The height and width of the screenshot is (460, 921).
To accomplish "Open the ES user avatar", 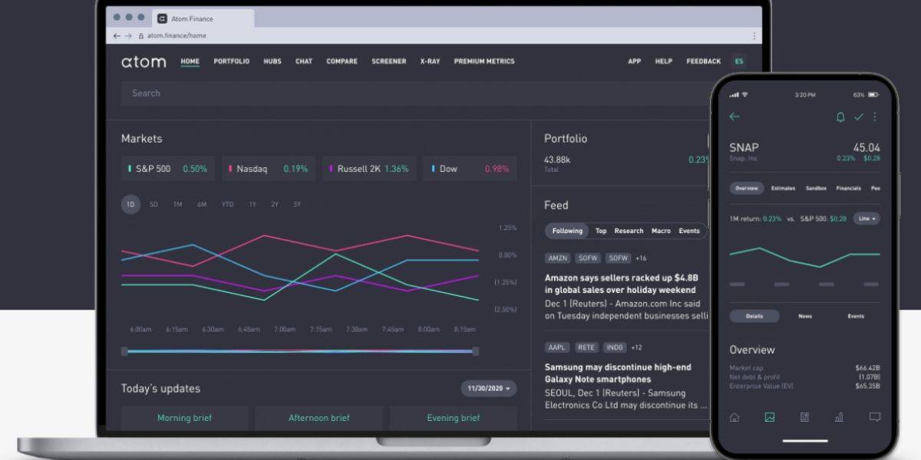I will [739, 61].
